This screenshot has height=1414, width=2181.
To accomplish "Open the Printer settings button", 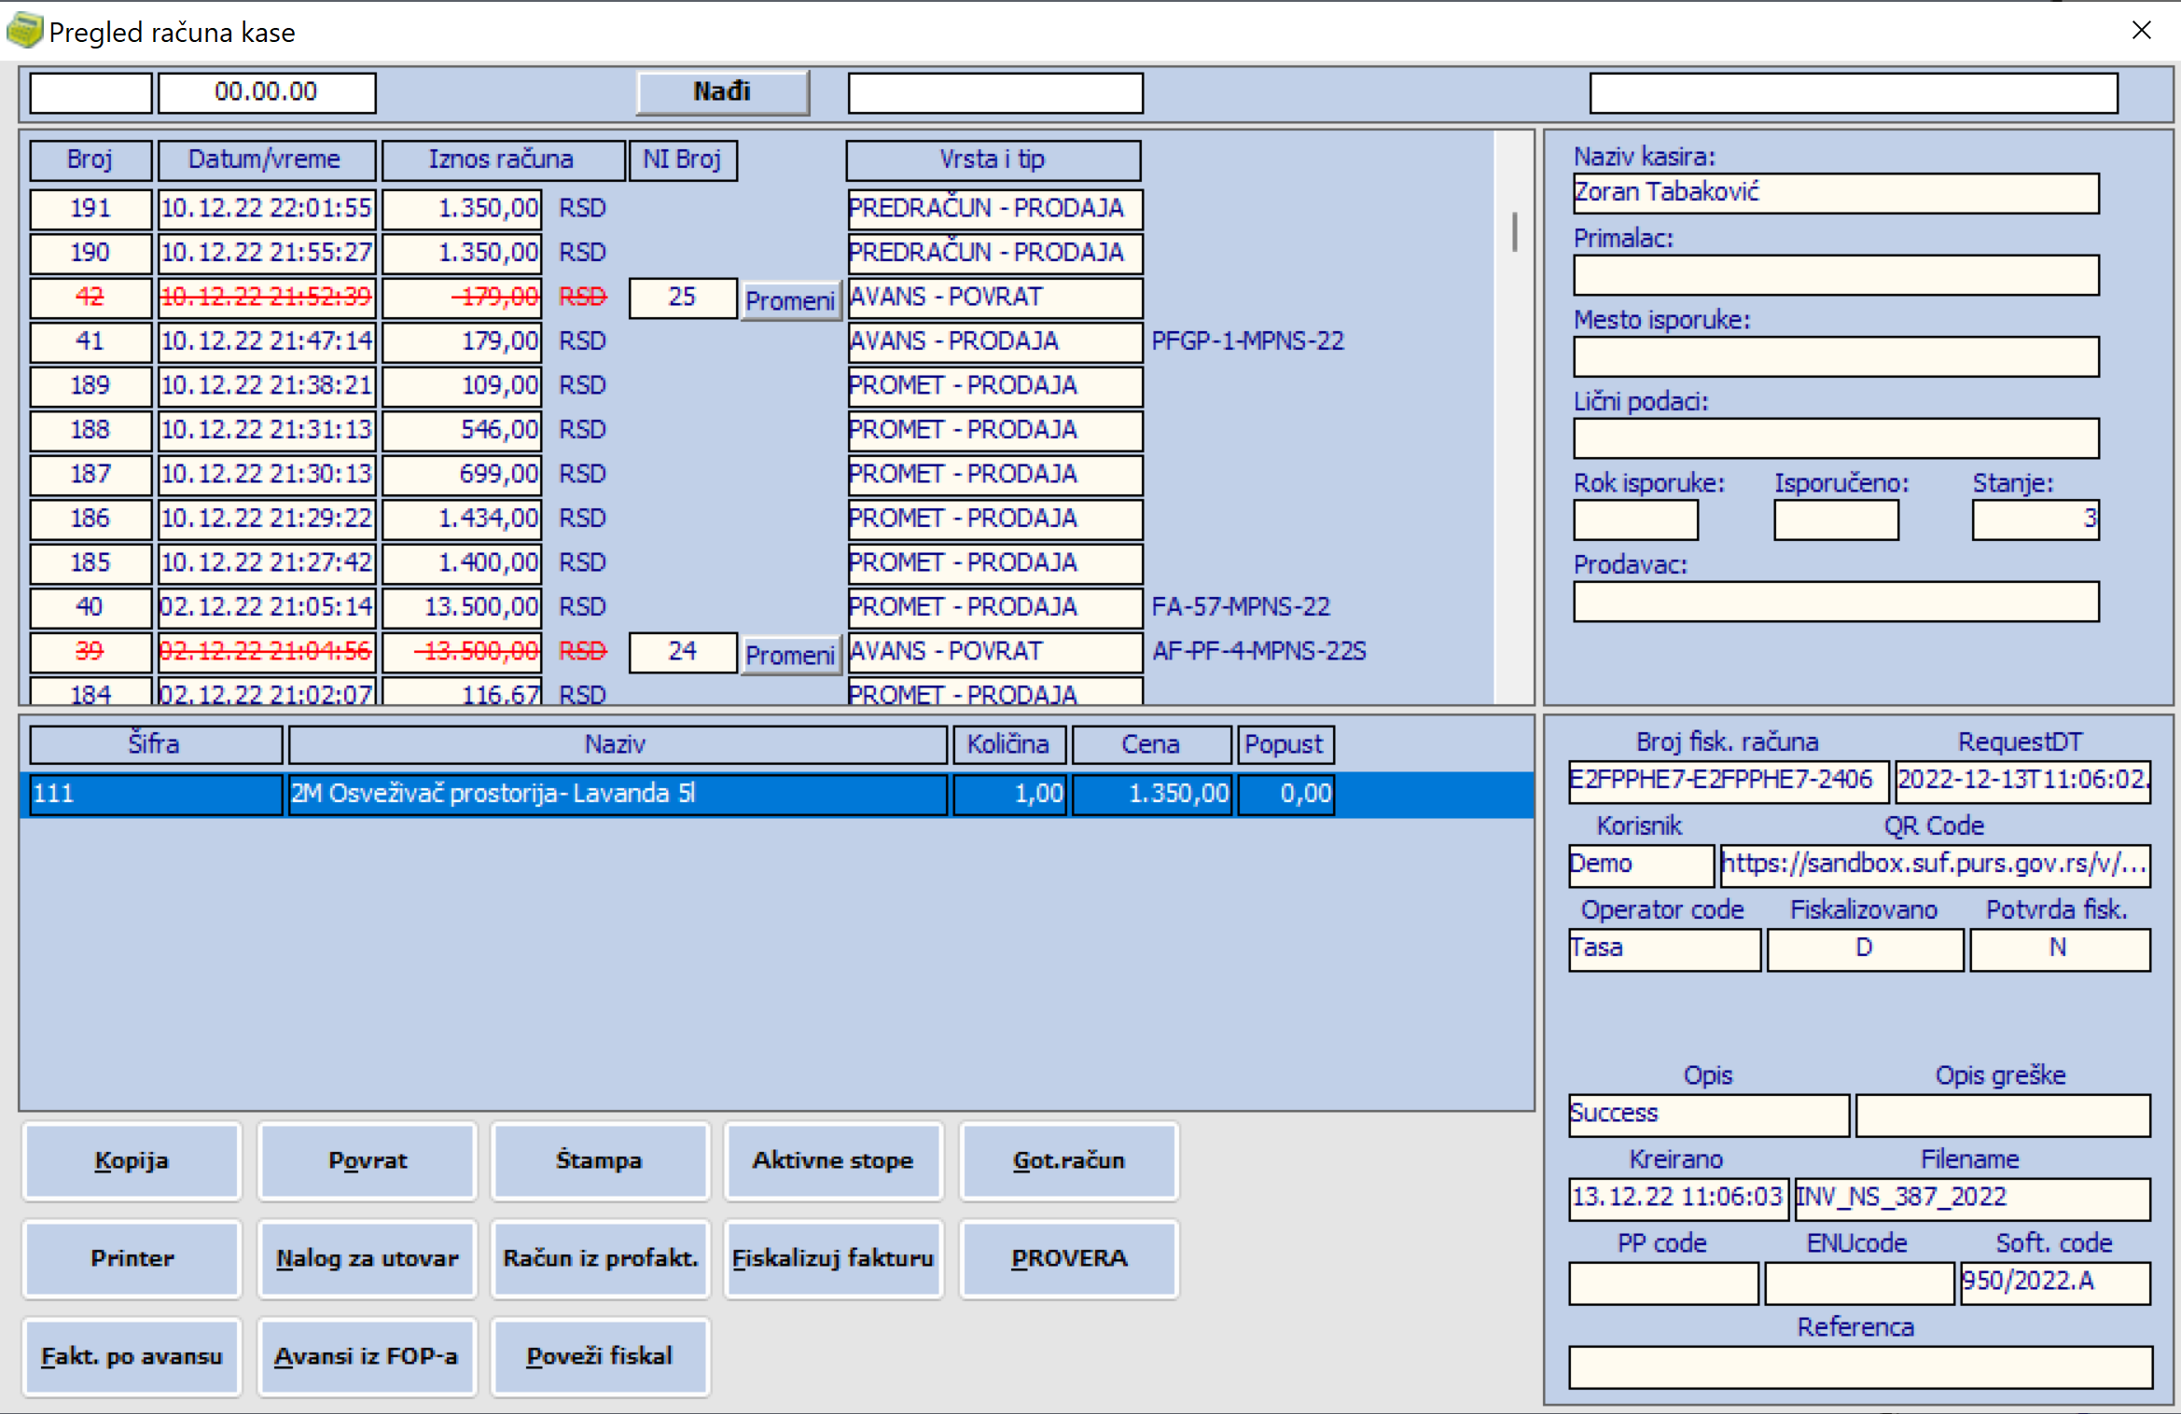I will pos(132,1258).
